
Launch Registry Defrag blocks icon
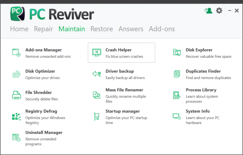pos(16,117)
